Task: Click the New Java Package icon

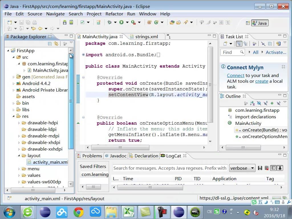Action: pyautogui.click(x=149, y=23)
